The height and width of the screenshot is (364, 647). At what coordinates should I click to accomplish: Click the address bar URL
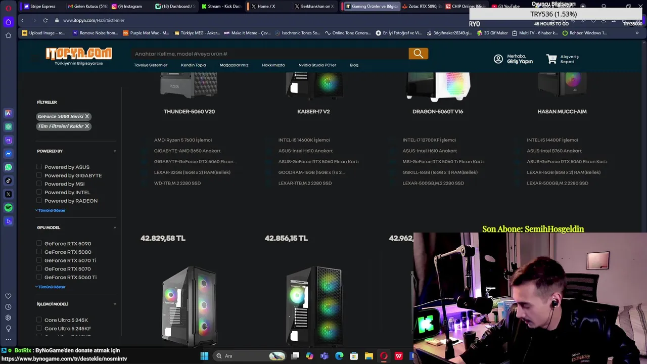pyautogui.click(x=94, y=20)
